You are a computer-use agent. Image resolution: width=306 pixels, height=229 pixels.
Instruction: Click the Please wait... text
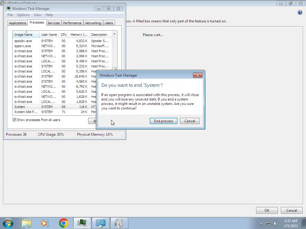(x=153, y=35)
